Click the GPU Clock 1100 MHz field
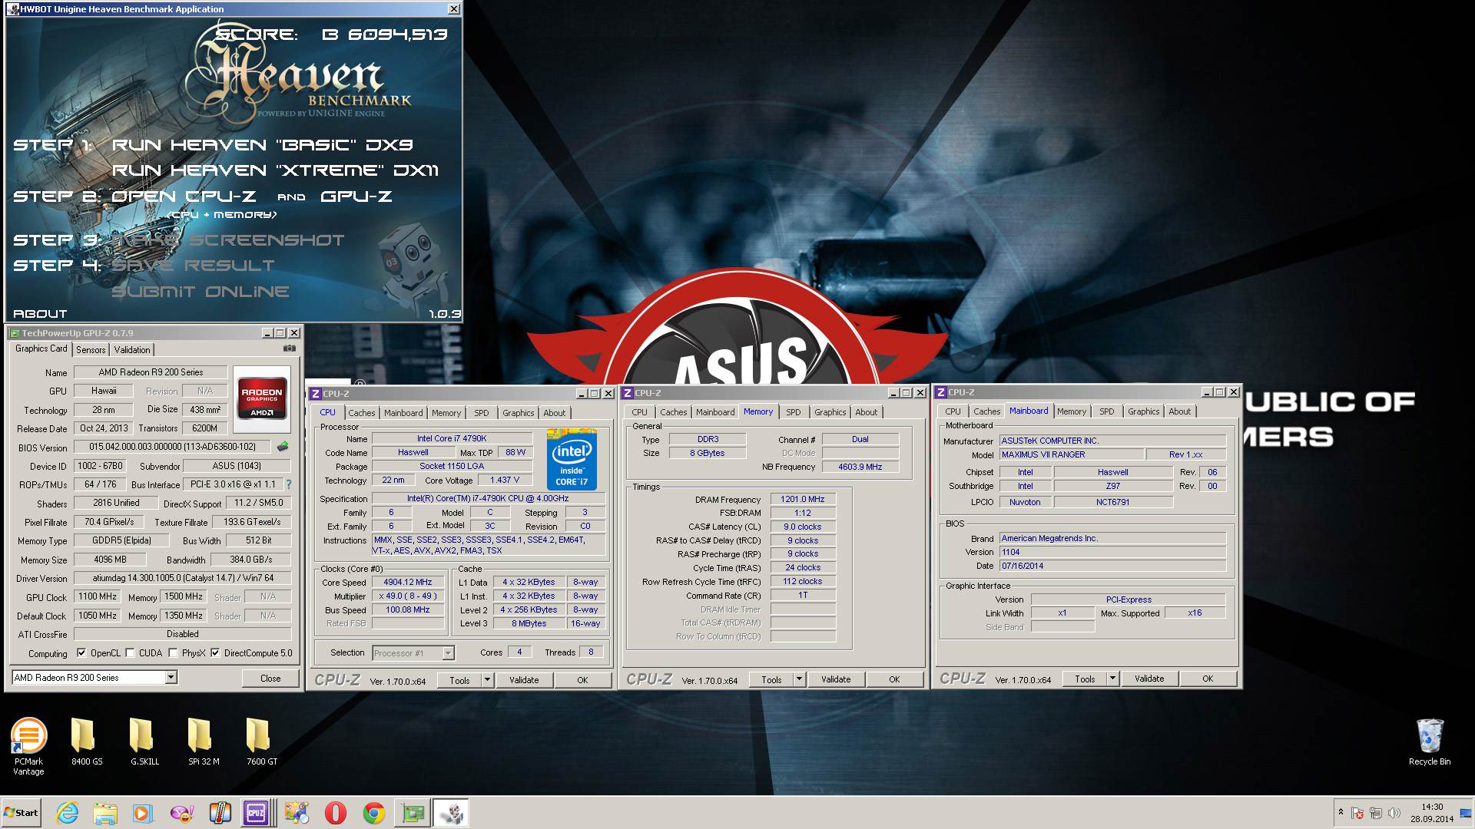 point(98,596)
